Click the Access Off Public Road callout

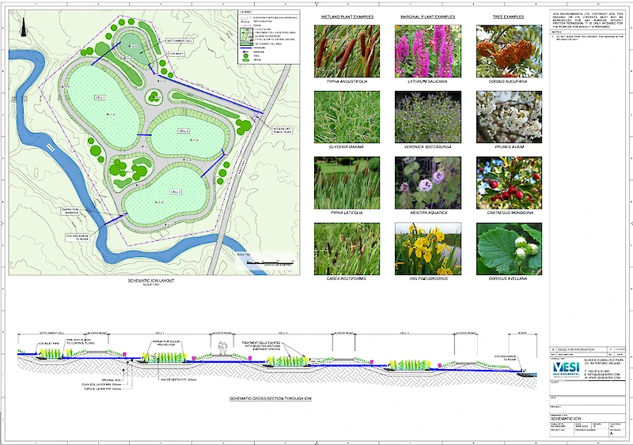[x=282, y=130]
